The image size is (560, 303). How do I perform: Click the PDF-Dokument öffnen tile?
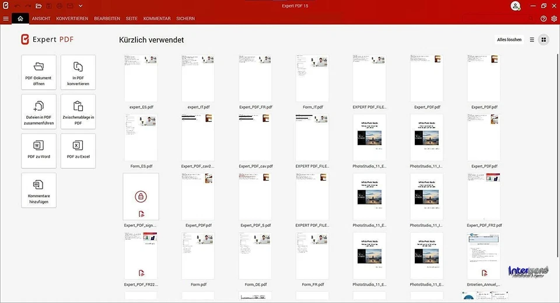(x=38, y=72)
